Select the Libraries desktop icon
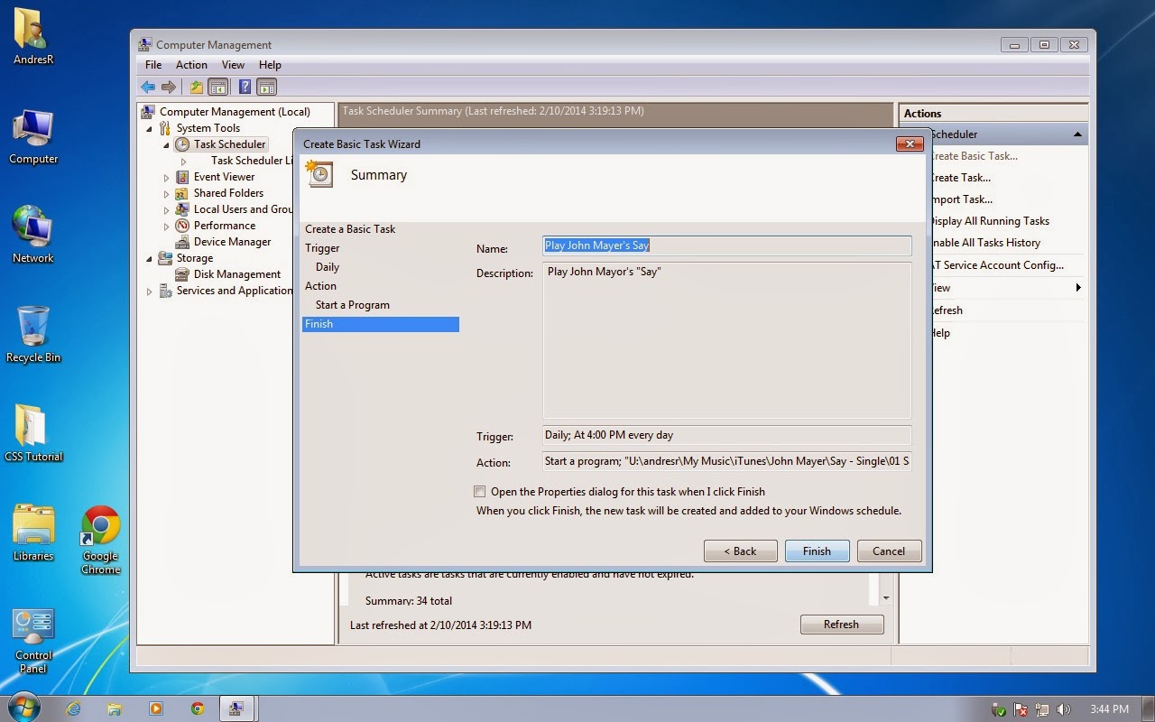This screenshot has width=1155, height=722. (x=33, y=533)
